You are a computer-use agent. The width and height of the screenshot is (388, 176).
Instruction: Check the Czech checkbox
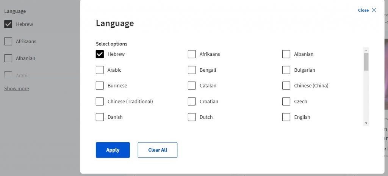[x=286, y=101]
